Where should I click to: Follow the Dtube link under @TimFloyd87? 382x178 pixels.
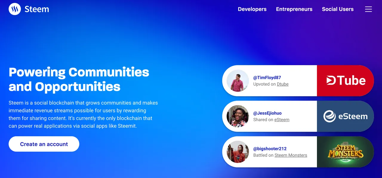[x=283, y=84]
